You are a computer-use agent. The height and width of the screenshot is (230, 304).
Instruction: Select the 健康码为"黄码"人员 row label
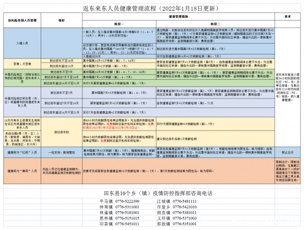pos(22,170)
